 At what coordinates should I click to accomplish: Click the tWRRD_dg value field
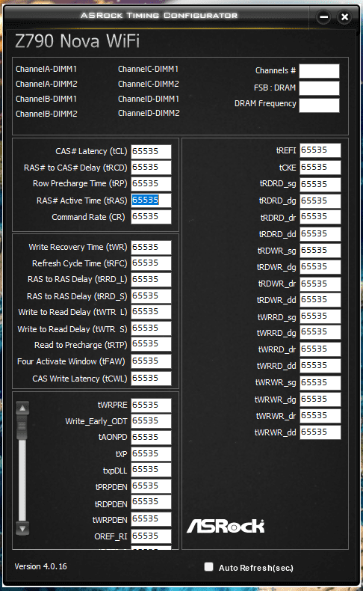pos(320,332)
